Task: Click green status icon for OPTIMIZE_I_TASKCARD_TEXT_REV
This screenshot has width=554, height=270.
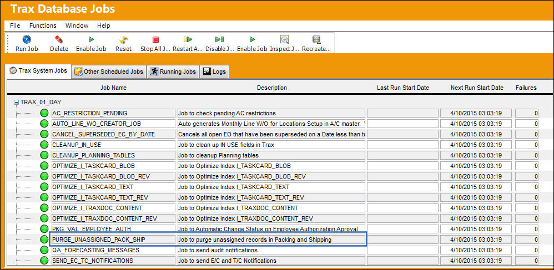Action: (44, 197)
